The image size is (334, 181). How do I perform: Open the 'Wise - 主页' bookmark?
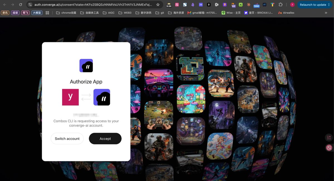tap(231, 13)
